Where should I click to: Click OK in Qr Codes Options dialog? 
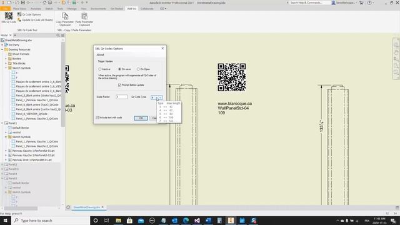click(141, 118)
